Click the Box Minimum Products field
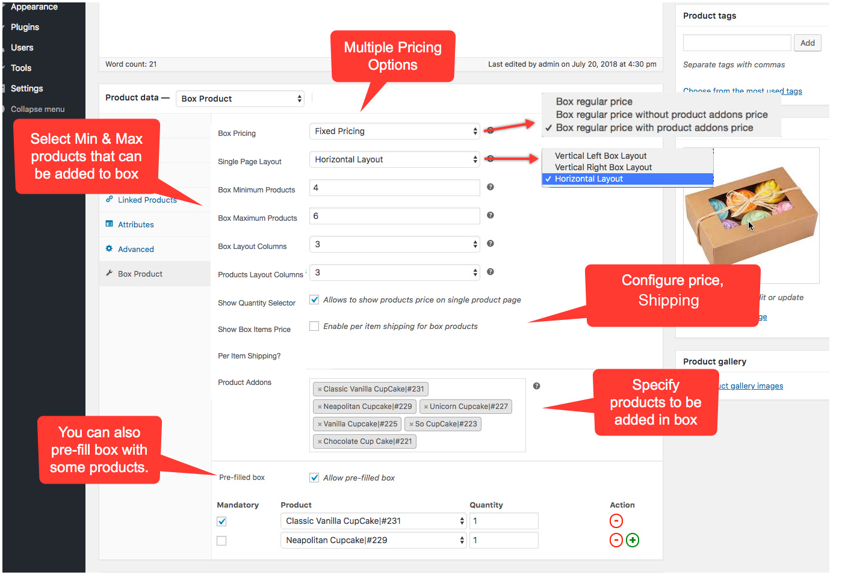Viewport: 845px width, 575px height. click(x=395, y=188)
